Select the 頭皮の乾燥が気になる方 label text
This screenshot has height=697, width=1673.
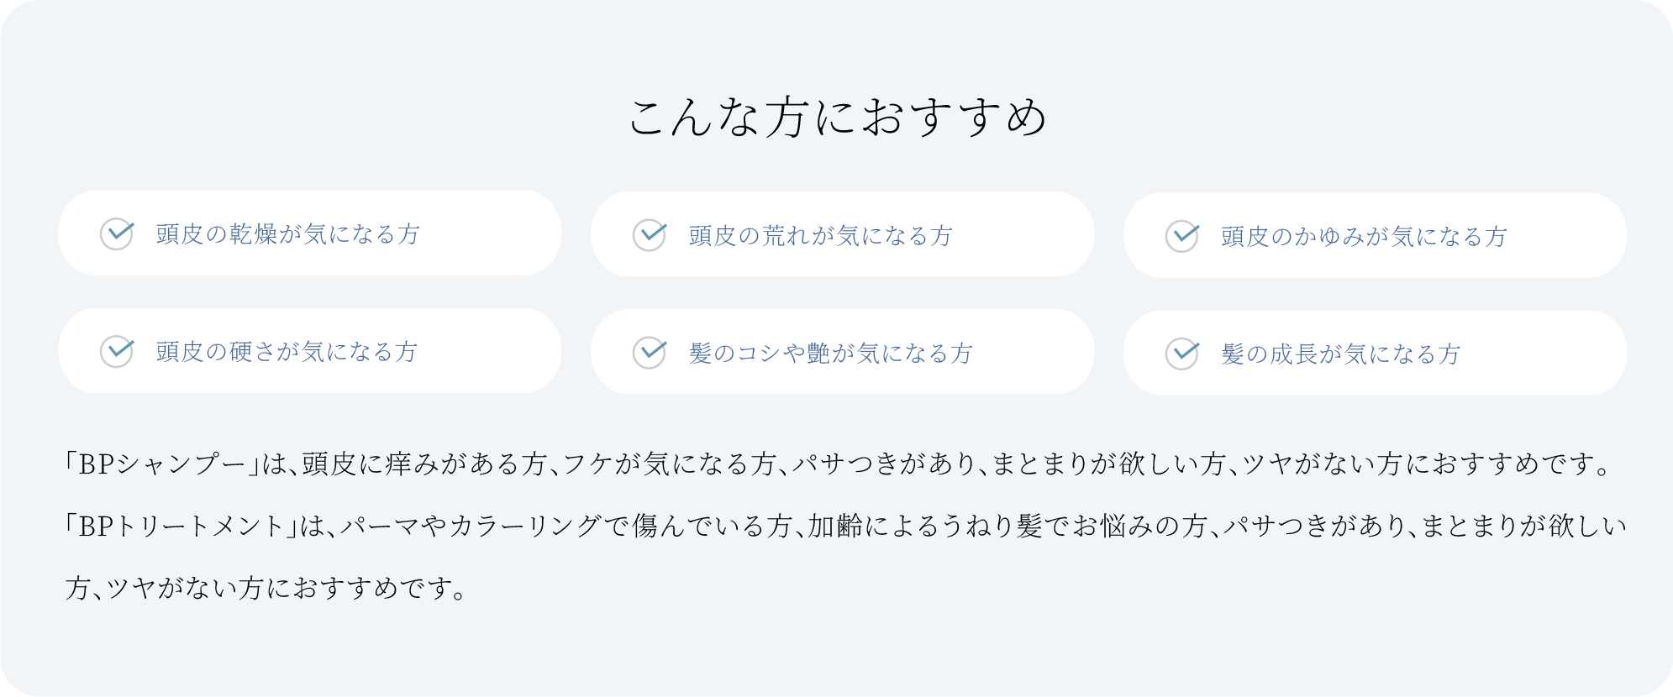[288, 234]
